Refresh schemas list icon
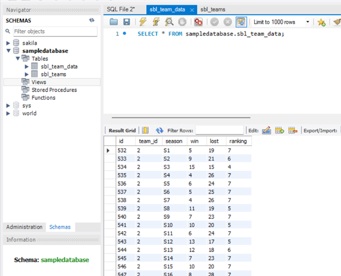The width and height of the screenshot is (341, 276). coord(92,20)
